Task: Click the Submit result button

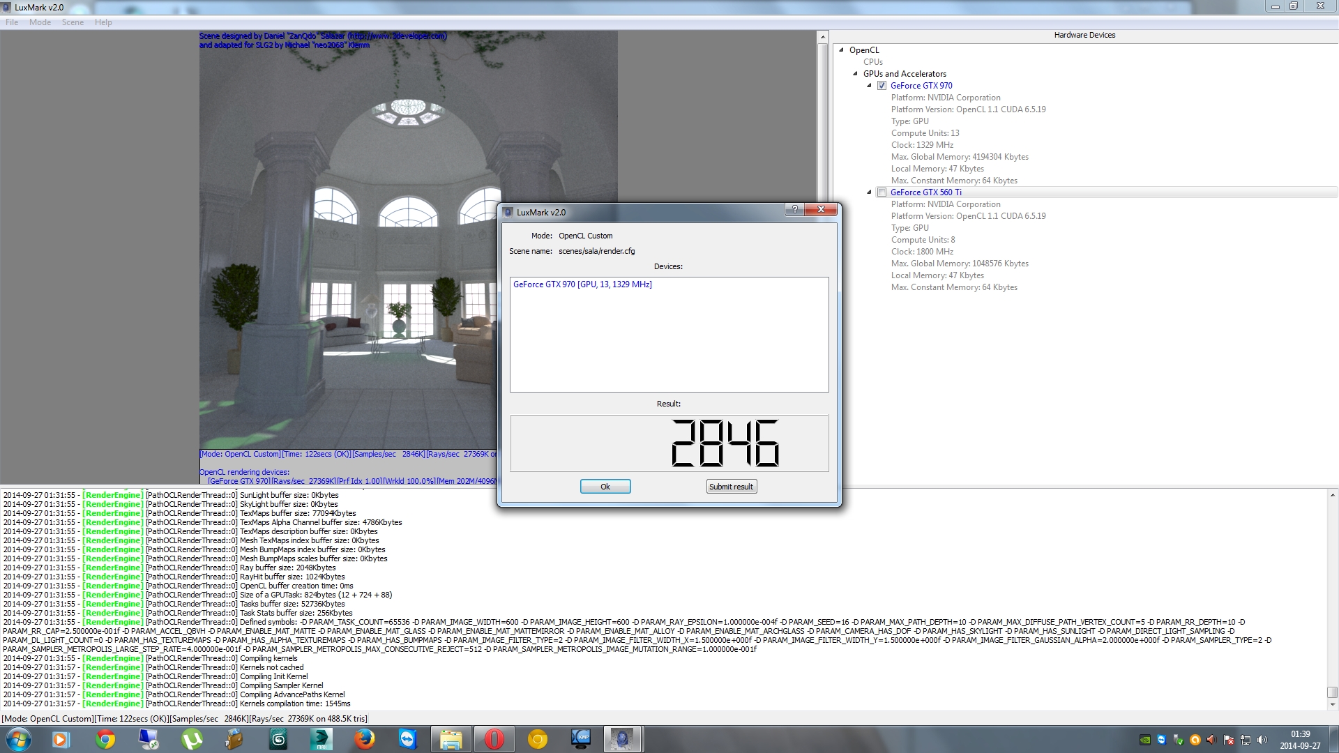Action: 731,487
